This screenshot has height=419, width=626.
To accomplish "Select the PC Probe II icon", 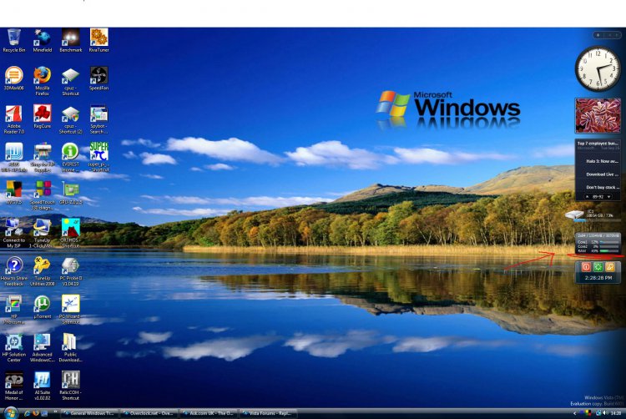I will [71, 271].
